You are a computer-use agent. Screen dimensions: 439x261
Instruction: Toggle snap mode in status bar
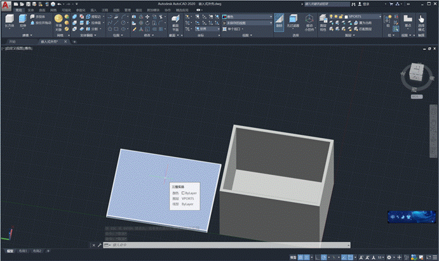pos(307,257)
